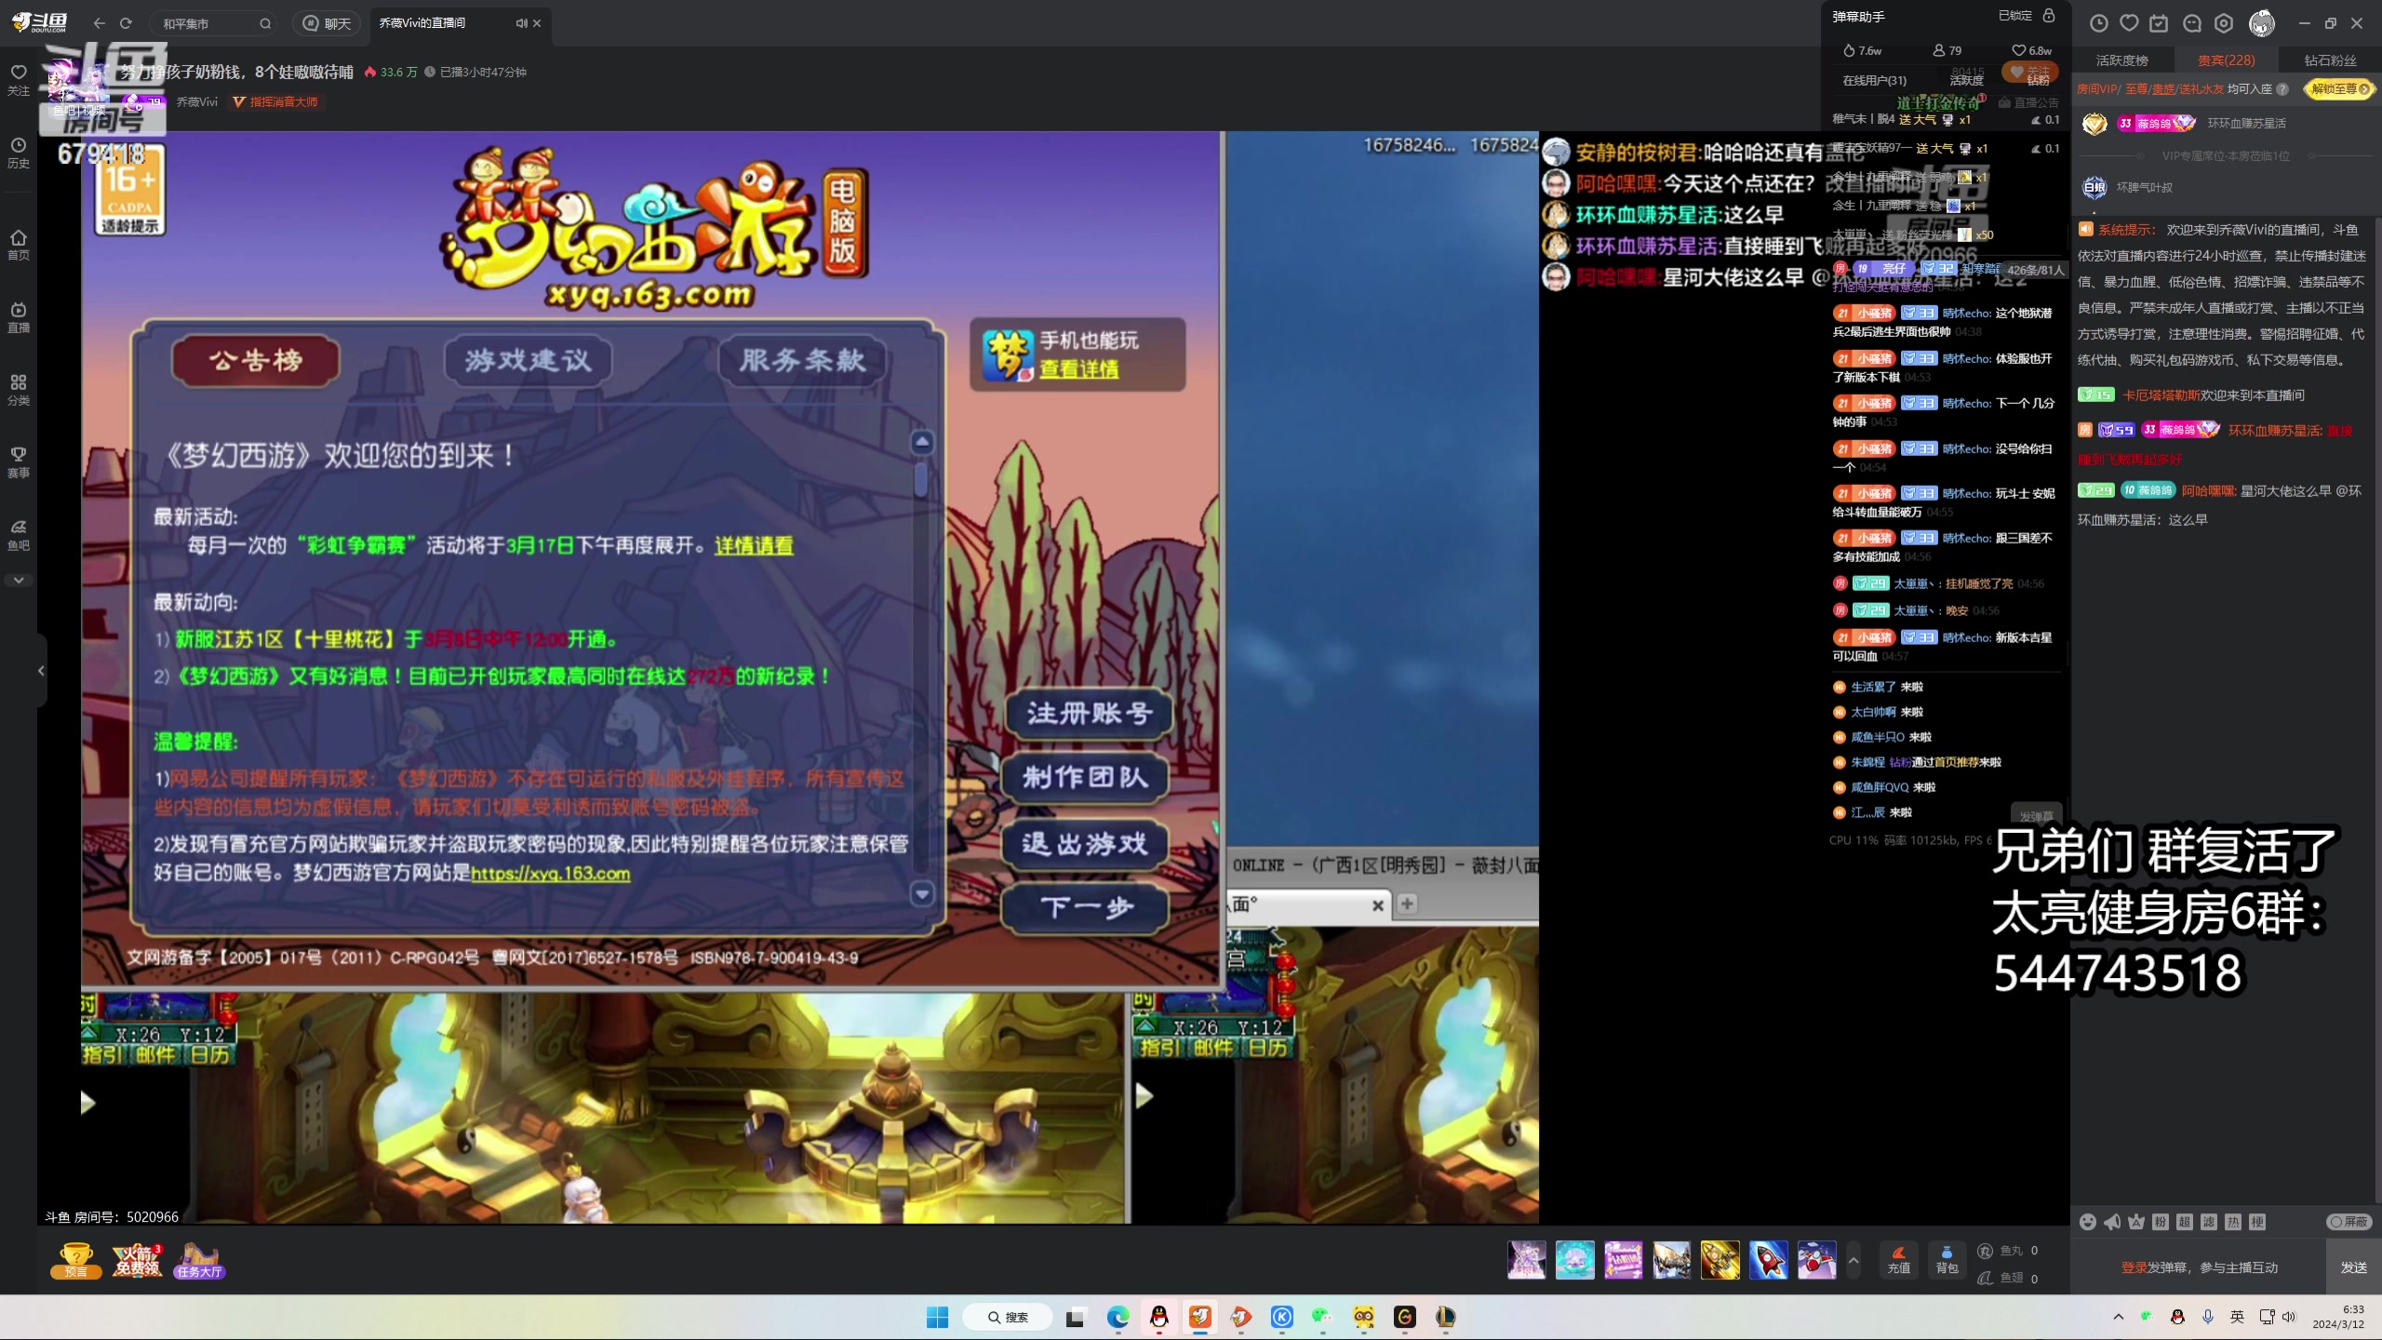Open https://xyq.163.com link
This screenshot has width=2382, height=1340.
(550, 874)
